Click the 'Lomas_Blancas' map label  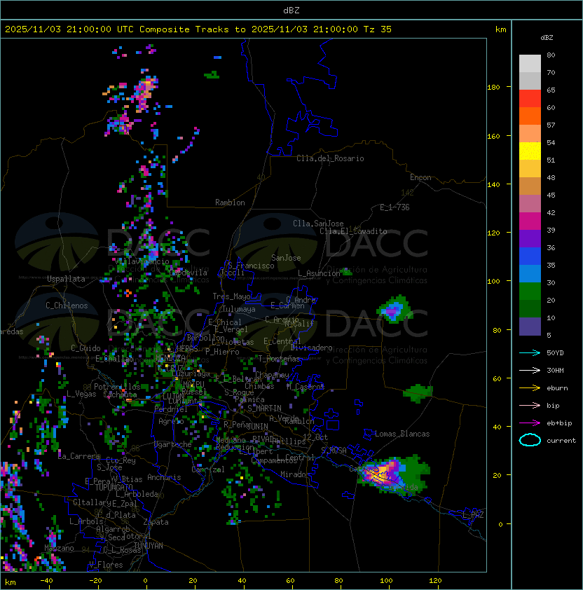402,434
